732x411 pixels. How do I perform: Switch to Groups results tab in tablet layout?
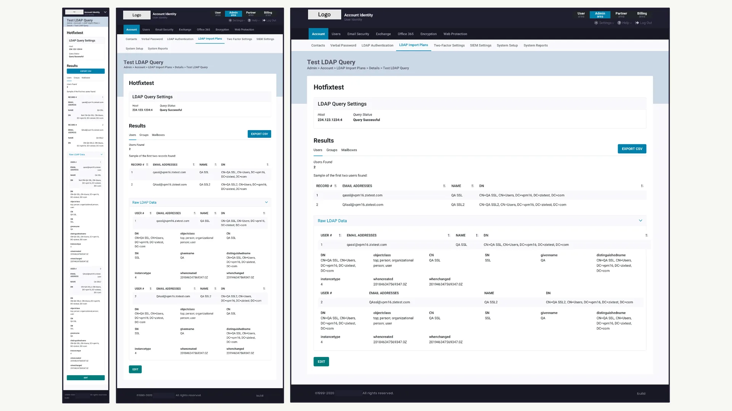pyautogui.click(x=144, y=135)
